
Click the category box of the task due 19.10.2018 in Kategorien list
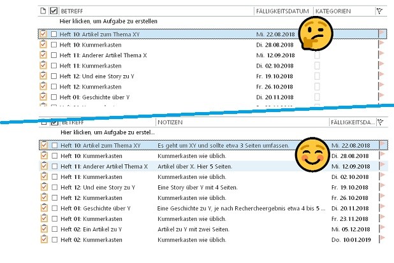pos(317,76)
